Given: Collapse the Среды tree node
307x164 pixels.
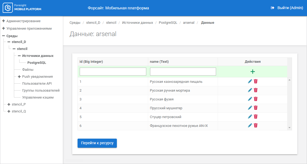Looking at the screenshot, I should (4, 36).
